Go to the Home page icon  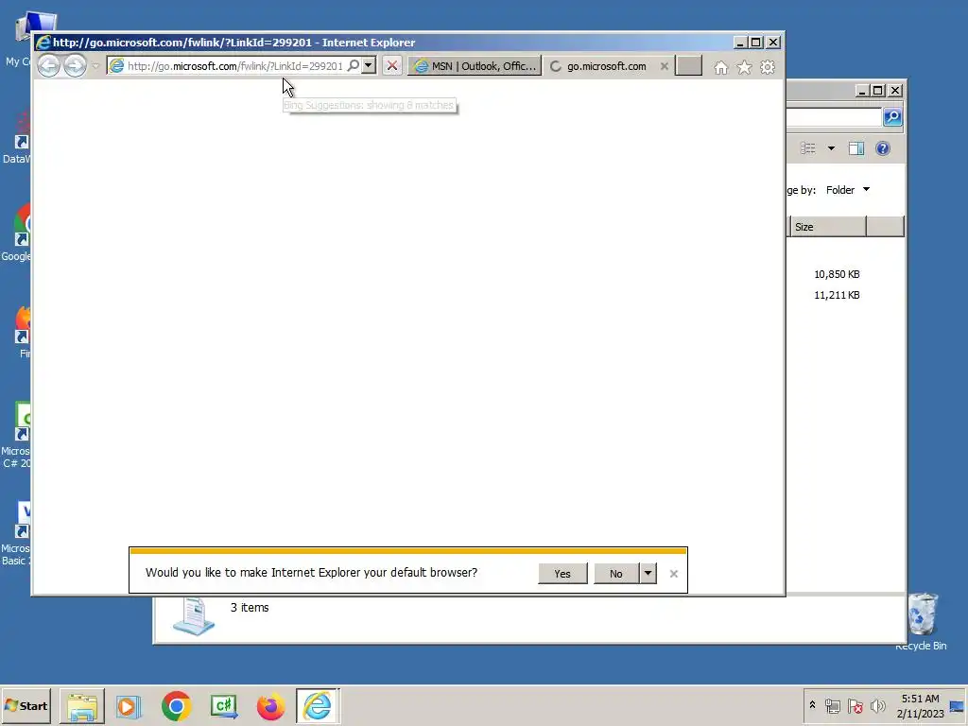pyautogui.click(x=721, y=67)
